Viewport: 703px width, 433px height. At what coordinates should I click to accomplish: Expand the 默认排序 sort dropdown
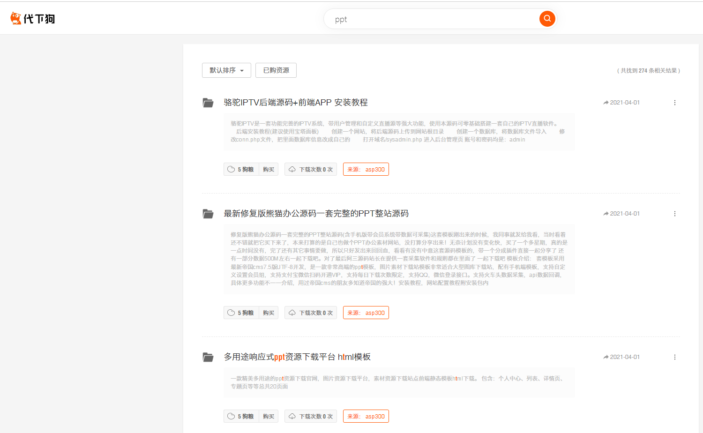click(x=226, y=70)
